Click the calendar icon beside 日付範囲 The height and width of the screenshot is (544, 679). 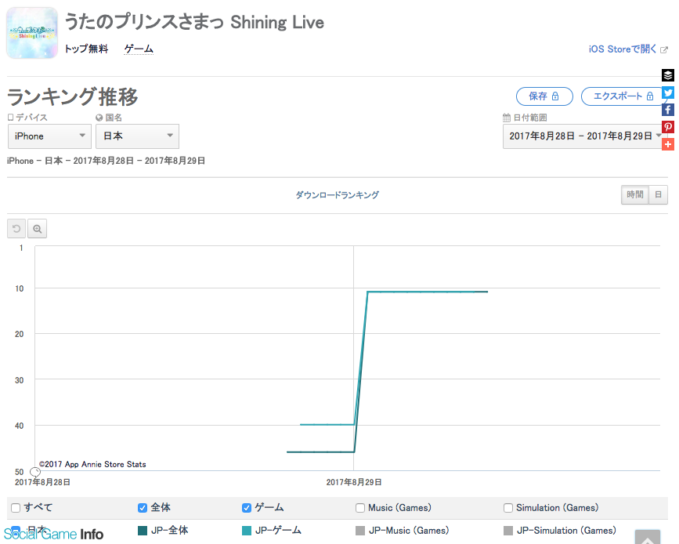click(506, 118)
